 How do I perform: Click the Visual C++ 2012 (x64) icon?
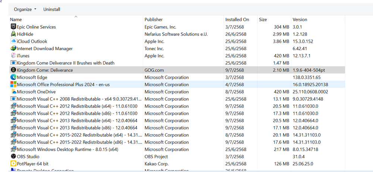pos(13,106)
